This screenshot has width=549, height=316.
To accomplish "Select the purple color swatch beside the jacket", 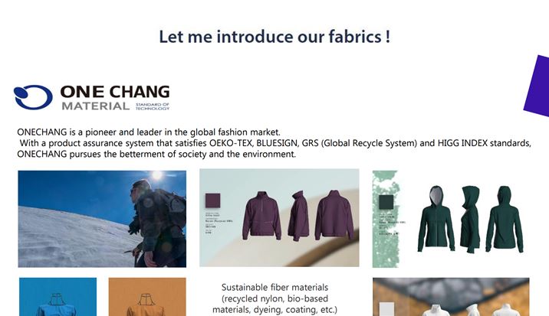I will click(x=212, y=200).
